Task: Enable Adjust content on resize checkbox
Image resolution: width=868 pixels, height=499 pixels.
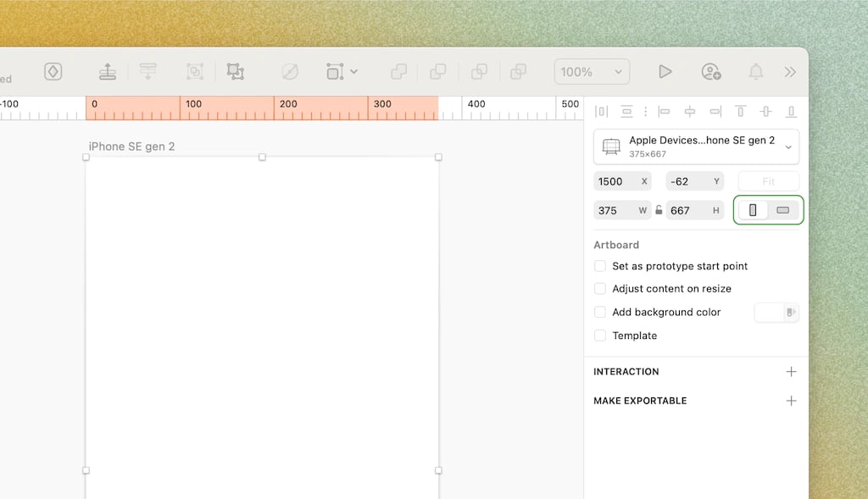Action: 600,289
